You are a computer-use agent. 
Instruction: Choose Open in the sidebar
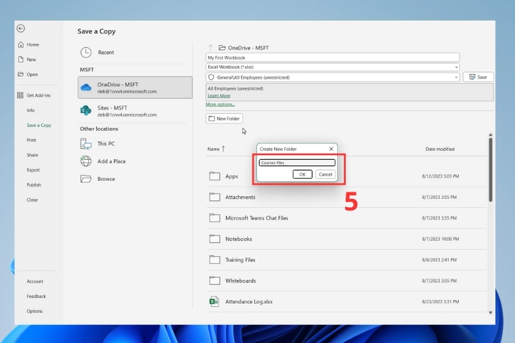point(32,75)
